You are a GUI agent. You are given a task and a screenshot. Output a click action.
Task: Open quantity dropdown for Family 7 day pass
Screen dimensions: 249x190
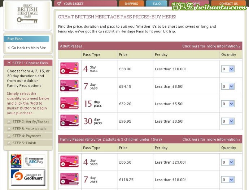click(x=228, y=180)
